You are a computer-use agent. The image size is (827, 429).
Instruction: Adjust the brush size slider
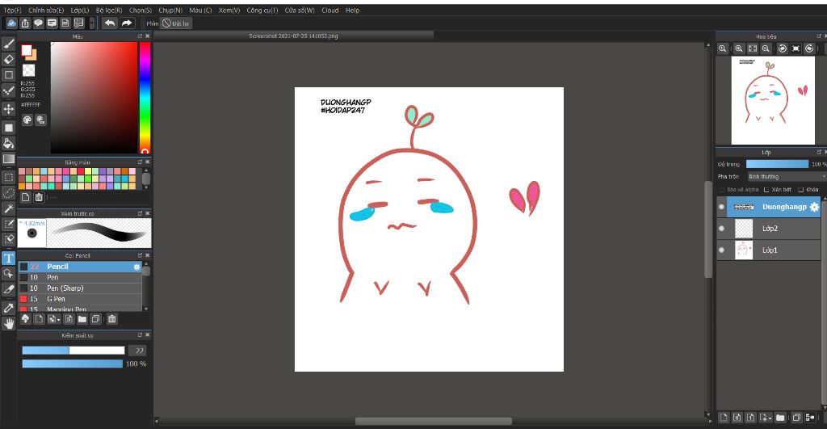[73, 351]
